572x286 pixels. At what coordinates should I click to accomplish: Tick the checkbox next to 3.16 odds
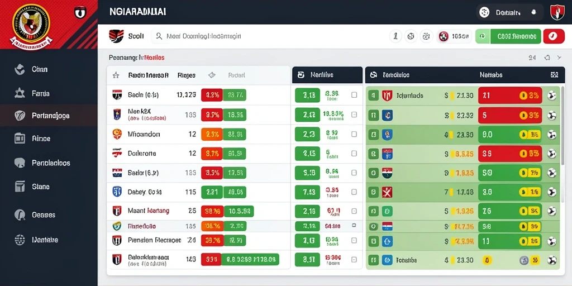pyautogui.click(x=354, y=95)
